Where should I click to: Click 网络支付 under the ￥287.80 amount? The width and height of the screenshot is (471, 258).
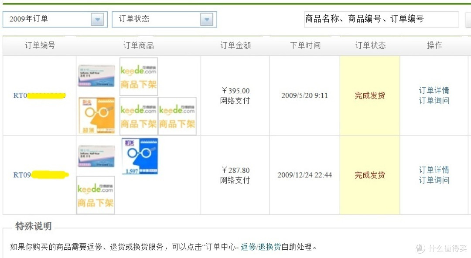click(x=235, y=180)
